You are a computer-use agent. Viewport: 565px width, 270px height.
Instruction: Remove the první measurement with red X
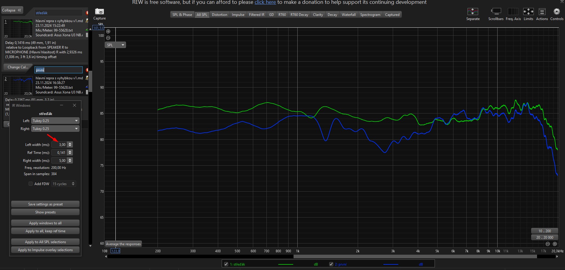point(87,70)
